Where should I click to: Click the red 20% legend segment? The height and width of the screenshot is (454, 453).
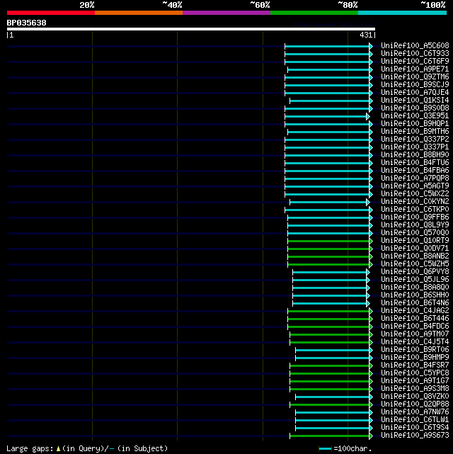tap(51, 13)
